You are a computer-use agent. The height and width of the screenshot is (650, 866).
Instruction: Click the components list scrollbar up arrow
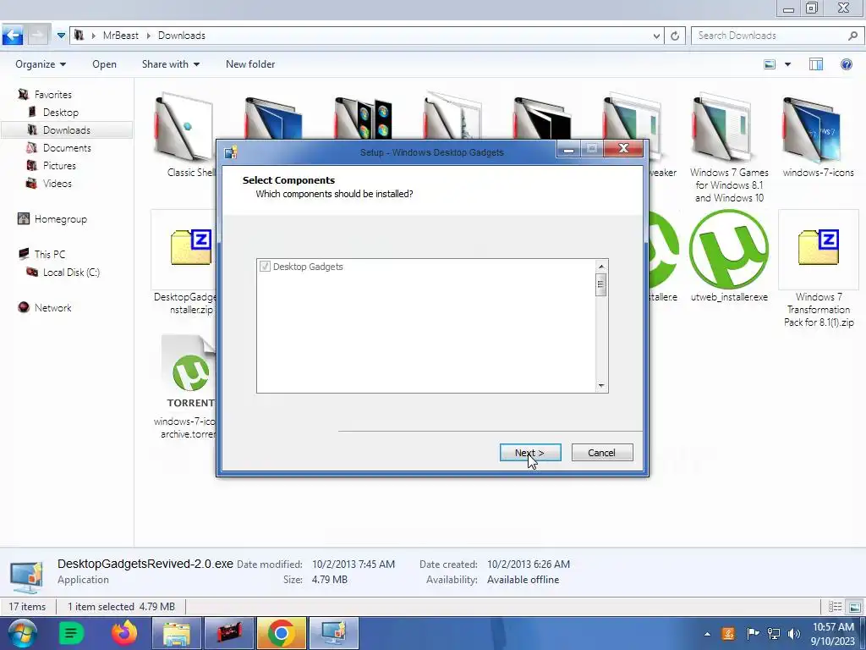click(x=601, y=267)
